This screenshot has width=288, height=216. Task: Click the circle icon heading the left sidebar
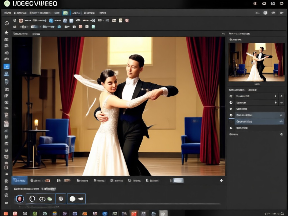pos(7,23)
